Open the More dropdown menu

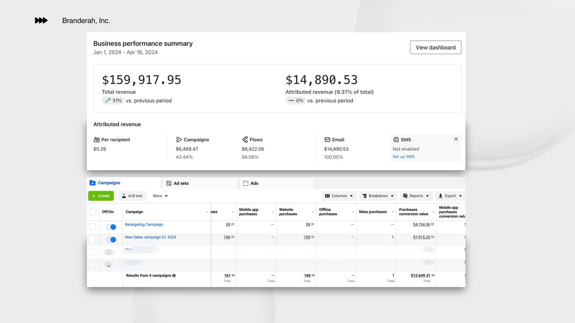160,196
